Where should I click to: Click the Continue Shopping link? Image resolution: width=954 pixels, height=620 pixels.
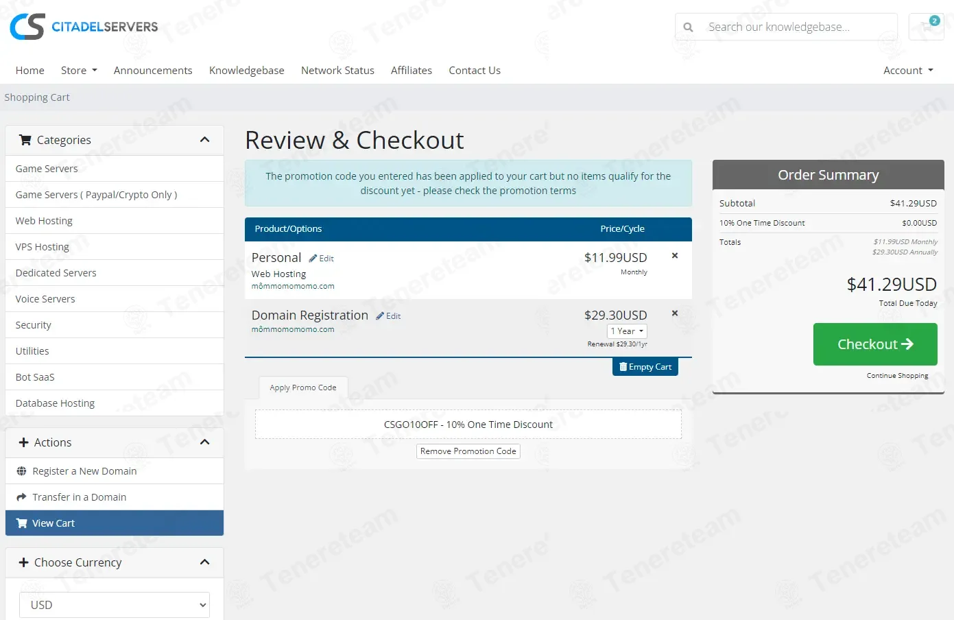897,376
